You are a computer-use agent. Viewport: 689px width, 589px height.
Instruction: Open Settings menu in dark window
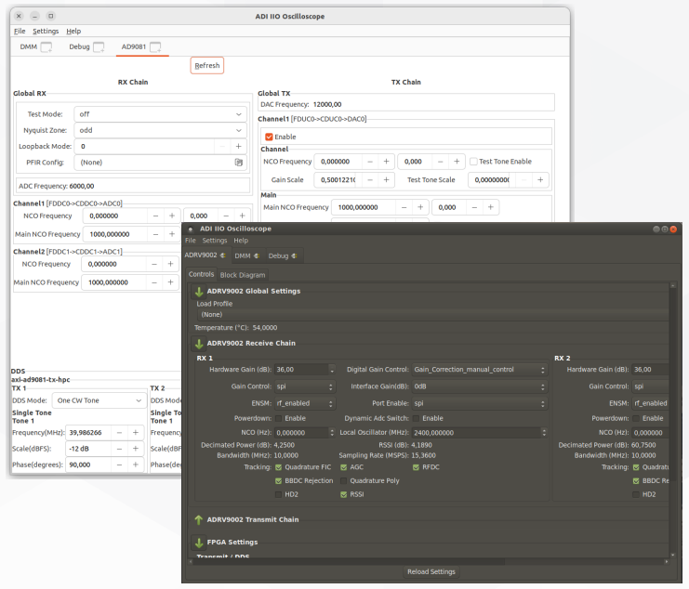[215, 241]
